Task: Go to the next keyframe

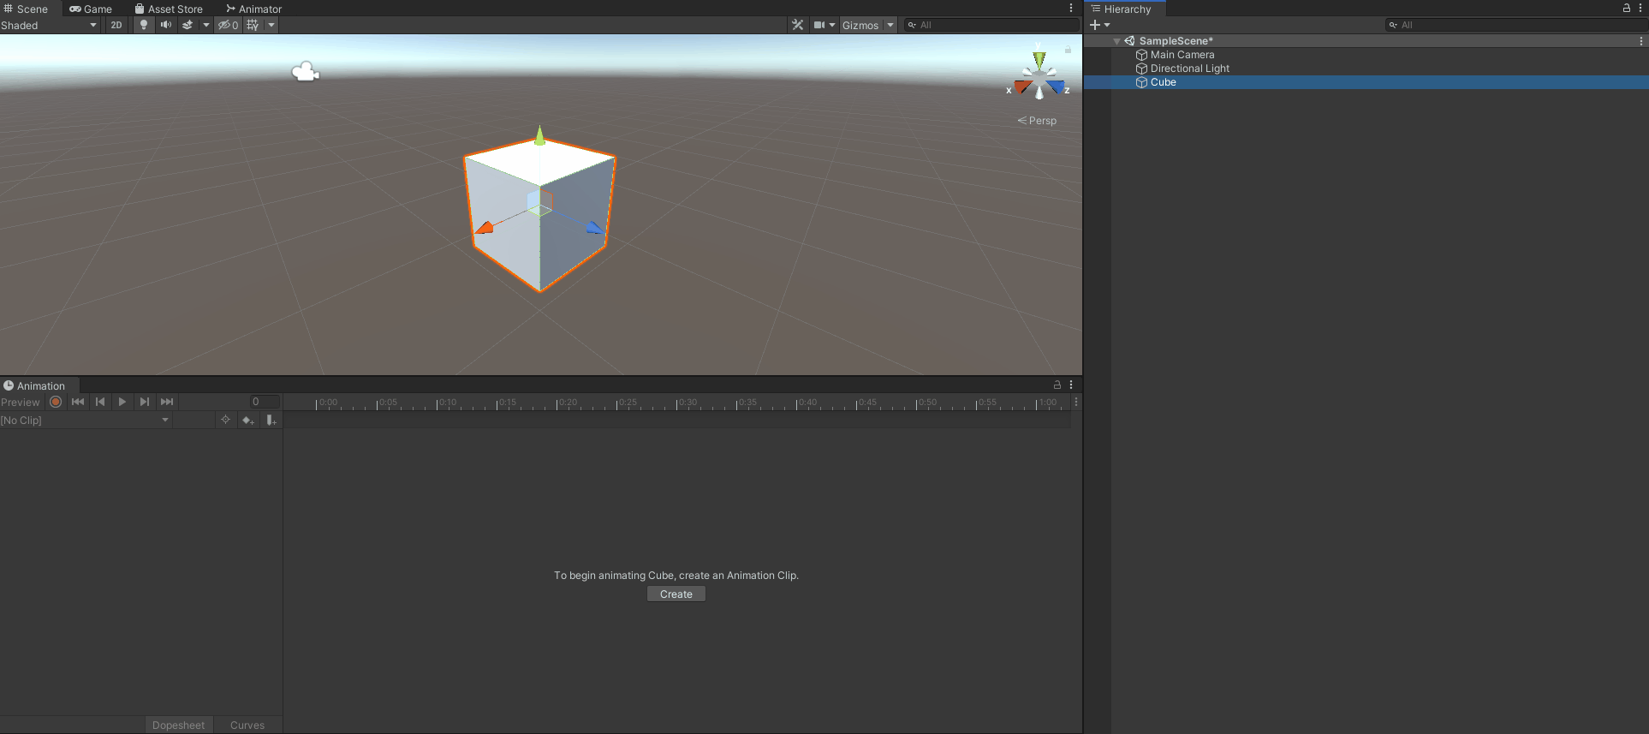Action: (x=145, y=402)
